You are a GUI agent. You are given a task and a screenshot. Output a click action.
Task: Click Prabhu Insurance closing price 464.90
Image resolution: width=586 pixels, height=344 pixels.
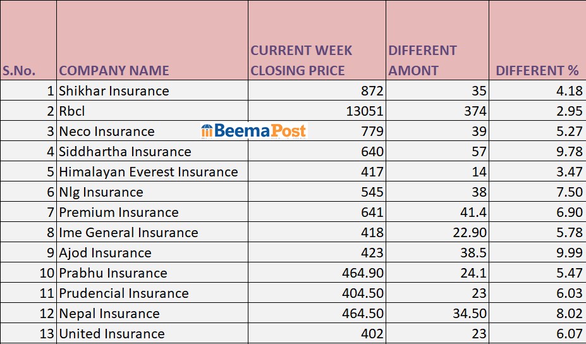pos(360,273)
